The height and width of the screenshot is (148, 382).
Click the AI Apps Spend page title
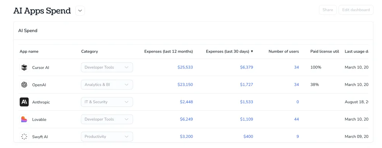42,11
